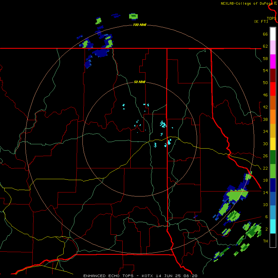The height and width of the screenshot is (278, 278).
Task: Click the [K FT] units label
Action: [261, 22]
